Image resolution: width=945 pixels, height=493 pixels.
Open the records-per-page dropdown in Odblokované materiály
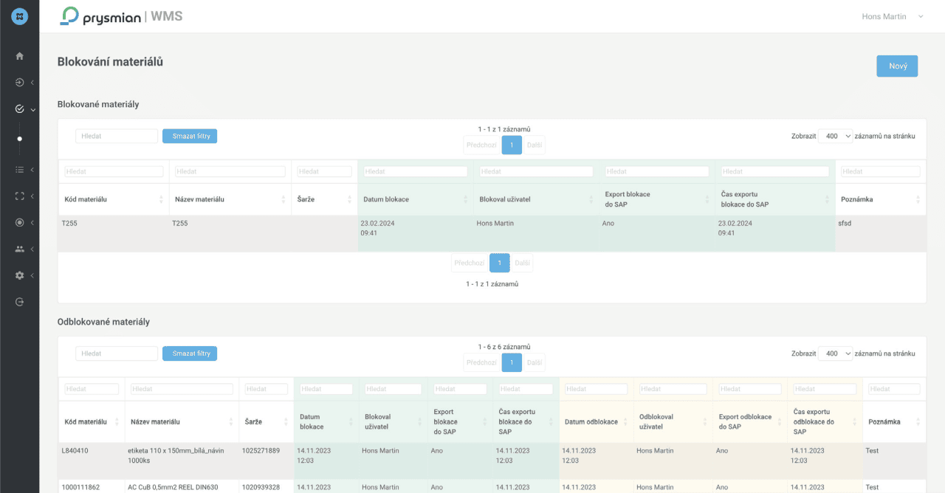pos(835,354)
